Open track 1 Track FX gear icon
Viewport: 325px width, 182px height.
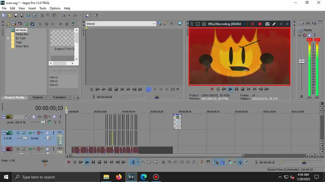click(x=45, y=117)
